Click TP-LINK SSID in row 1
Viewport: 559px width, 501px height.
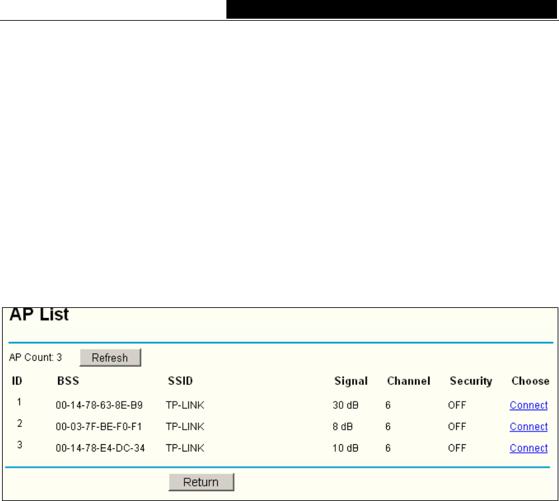tap(185, 405)
